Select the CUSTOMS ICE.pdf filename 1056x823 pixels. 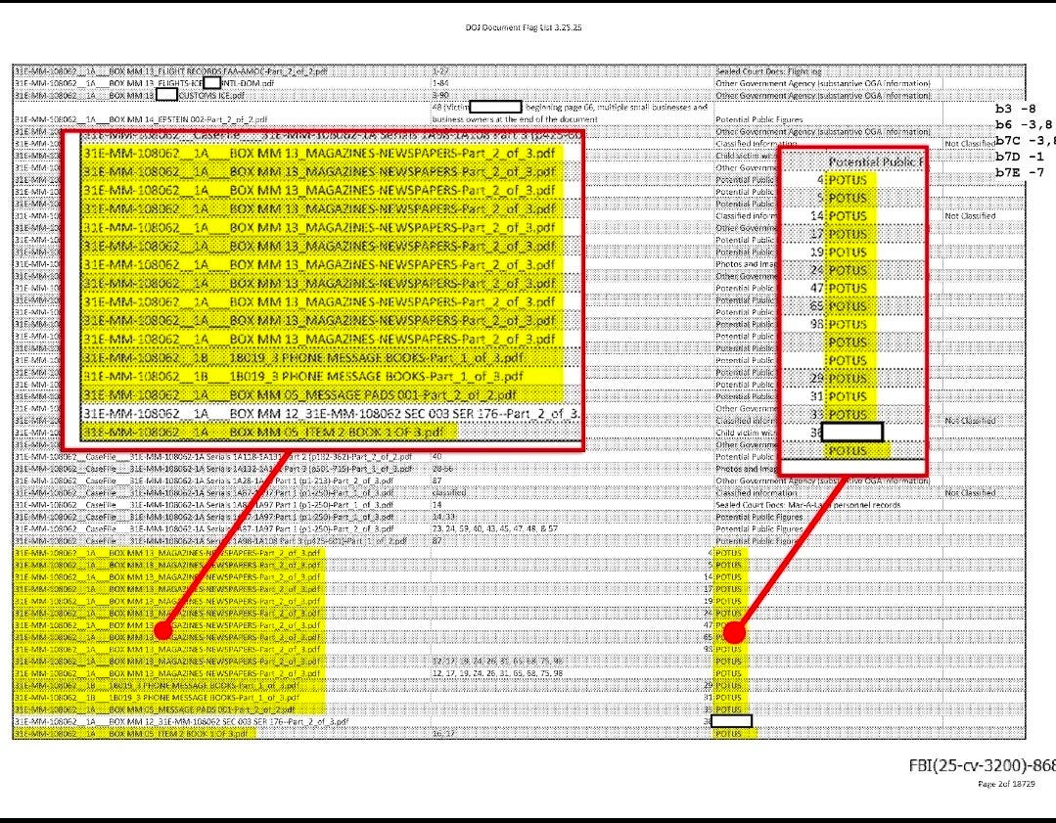pos(129,96)
